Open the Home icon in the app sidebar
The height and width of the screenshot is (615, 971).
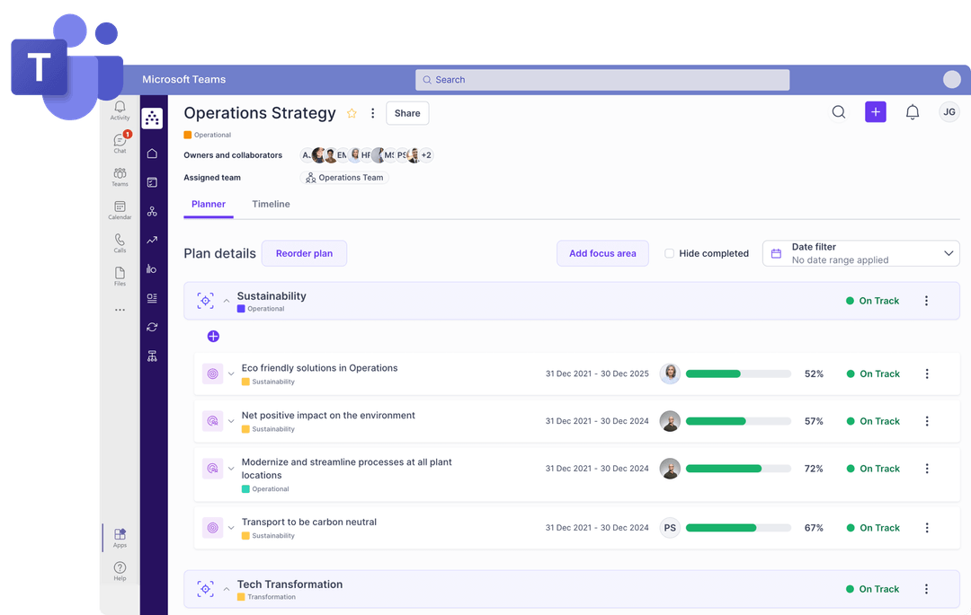coord(152,153)
